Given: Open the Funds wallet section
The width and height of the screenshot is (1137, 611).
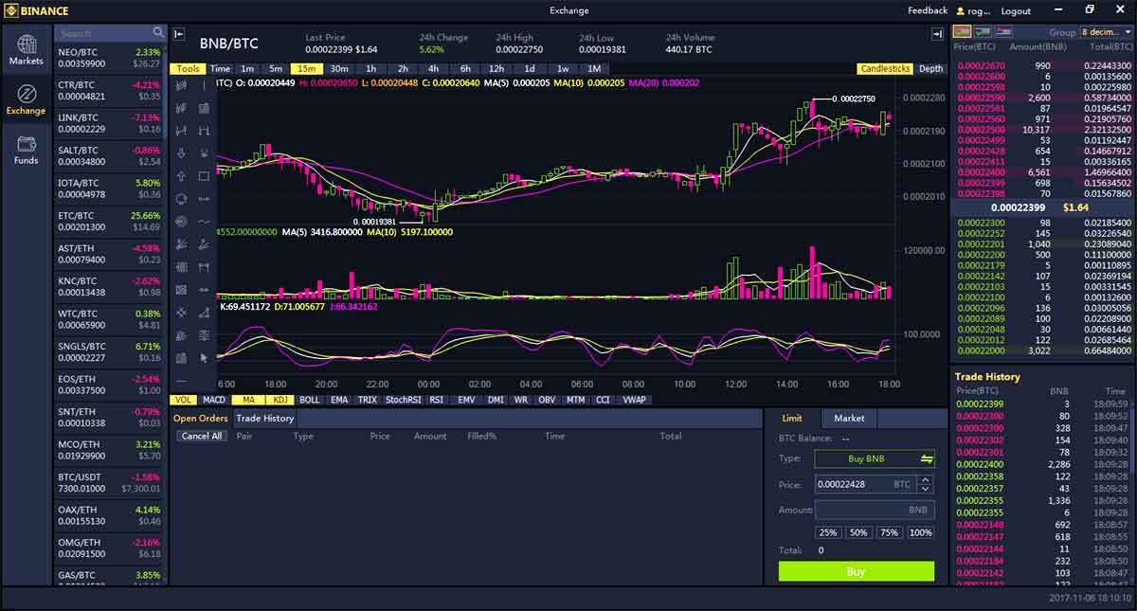Looking at the screenshot, I should 26,150.
